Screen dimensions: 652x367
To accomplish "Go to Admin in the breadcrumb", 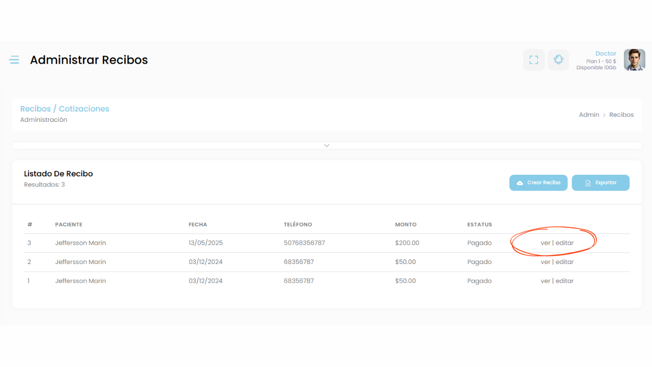I will pyautogui.click(x=589, y=115).
